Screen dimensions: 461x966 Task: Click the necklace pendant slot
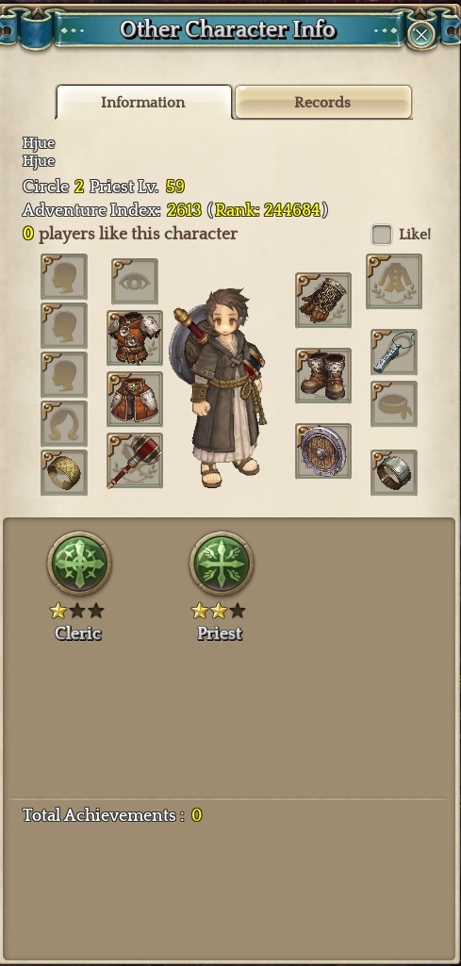click(x=394, y=352)
